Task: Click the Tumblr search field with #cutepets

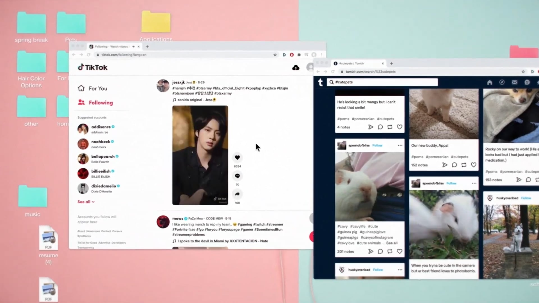Action: coord(382,82)
